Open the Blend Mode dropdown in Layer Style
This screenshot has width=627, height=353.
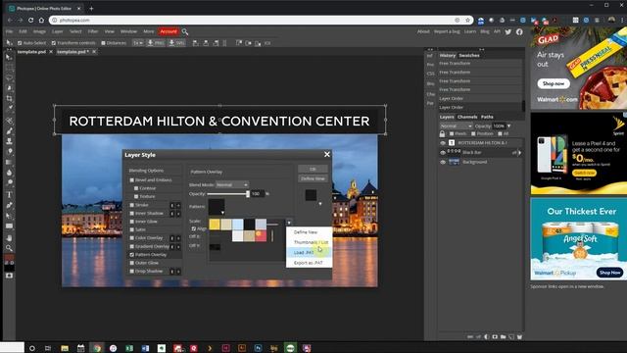pos(232,185)
